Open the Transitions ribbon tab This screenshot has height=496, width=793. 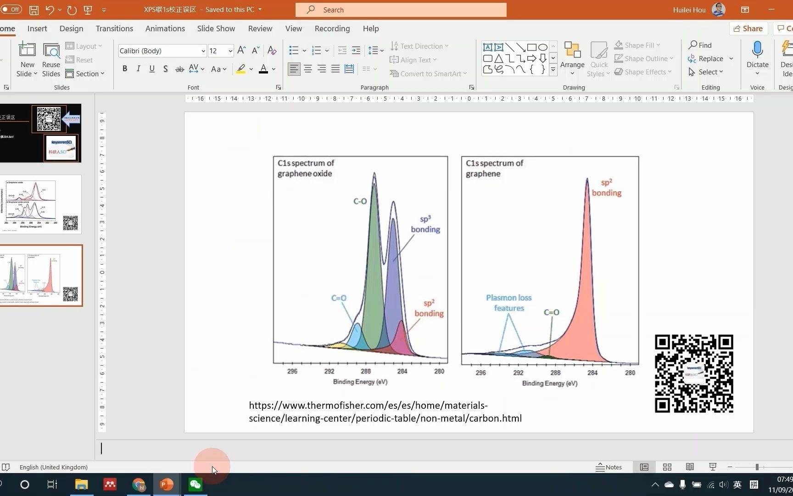click(x=114, y=28)
